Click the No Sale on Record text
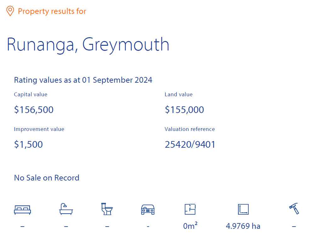This screenshot has width=313, height=237. pos(47,178)
